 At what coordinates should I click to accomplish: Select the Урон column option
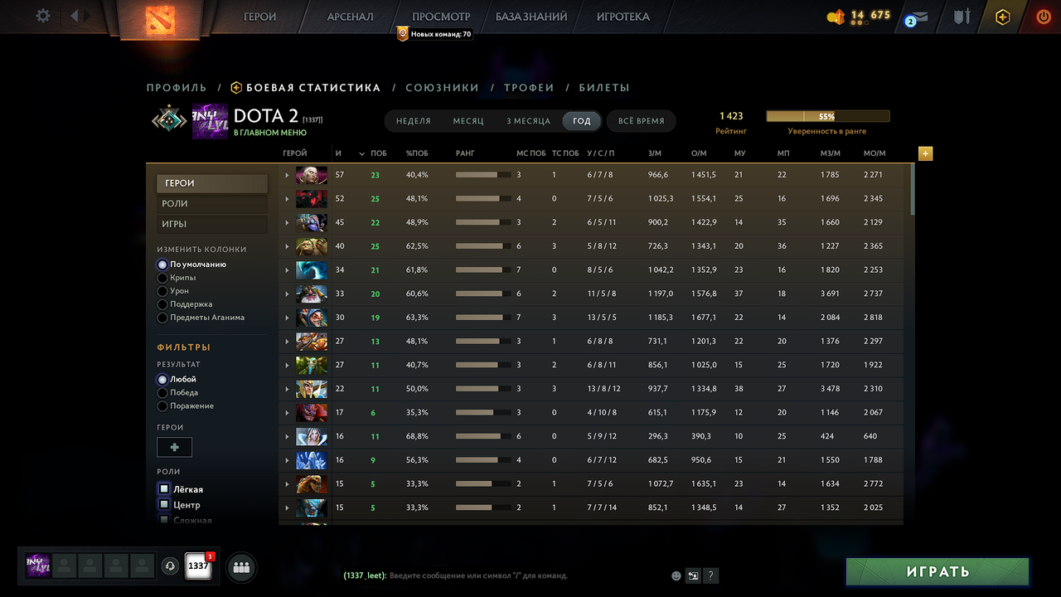click(x=162, y=291)
